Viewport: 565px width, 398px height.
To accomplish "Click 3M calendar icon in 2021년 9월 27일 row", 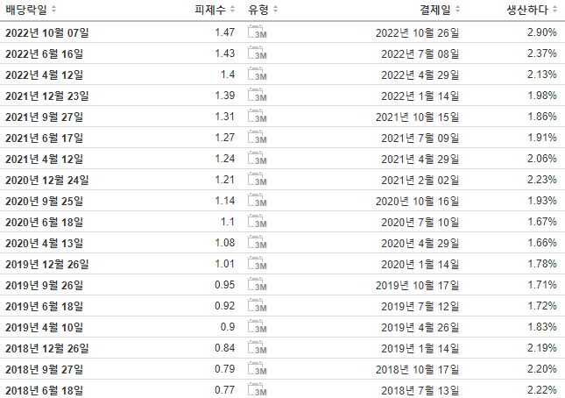I will pyautogui.click(x=258, y=116).
